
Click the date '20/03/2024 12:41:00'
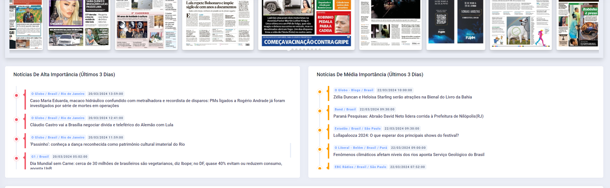tap(106, 118)
